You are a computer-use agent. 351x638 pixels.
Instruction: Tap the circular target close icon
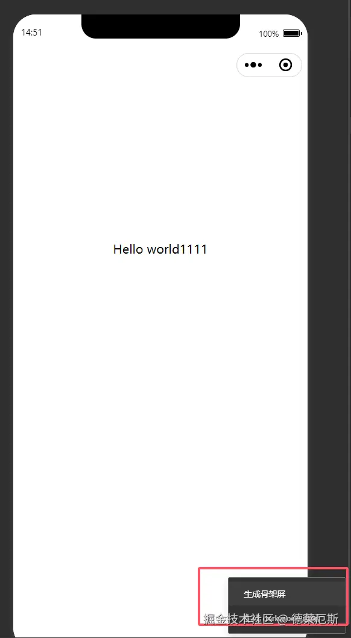point(286,64)
